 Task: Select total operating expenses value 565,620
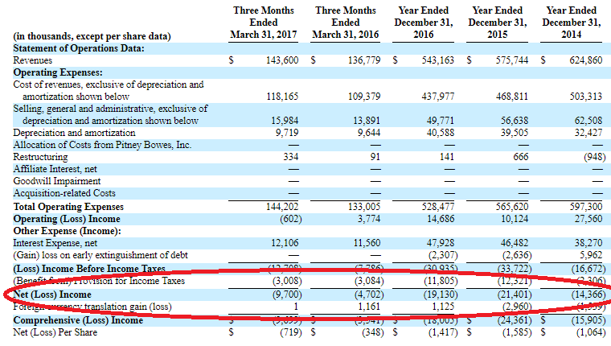pyautogui.click(x=512, y=207)
